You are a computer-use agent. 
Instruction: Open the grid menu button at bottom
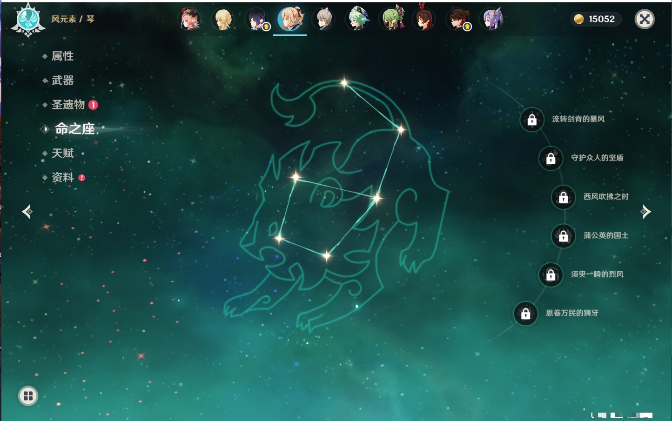pos(28,396)
